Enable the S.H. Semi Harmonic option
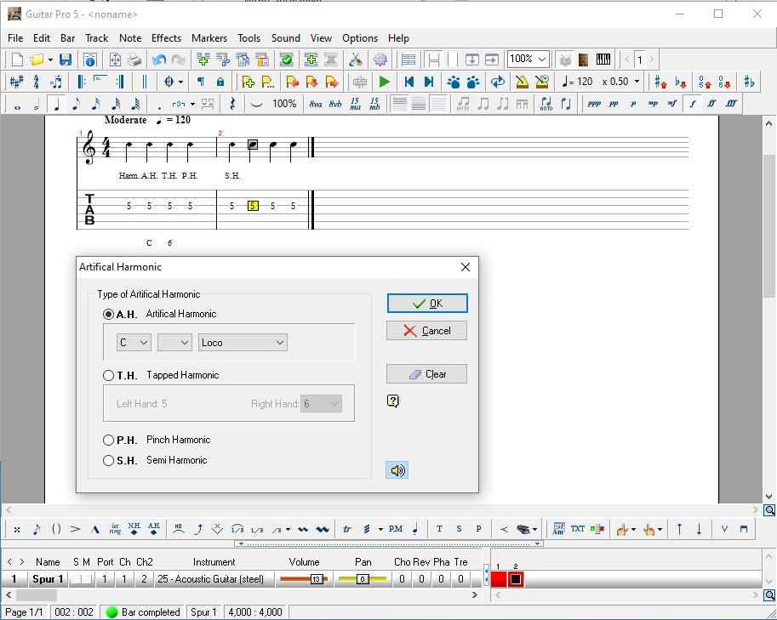The width and height of the screenshot is (777, 620). pos(108,460)
